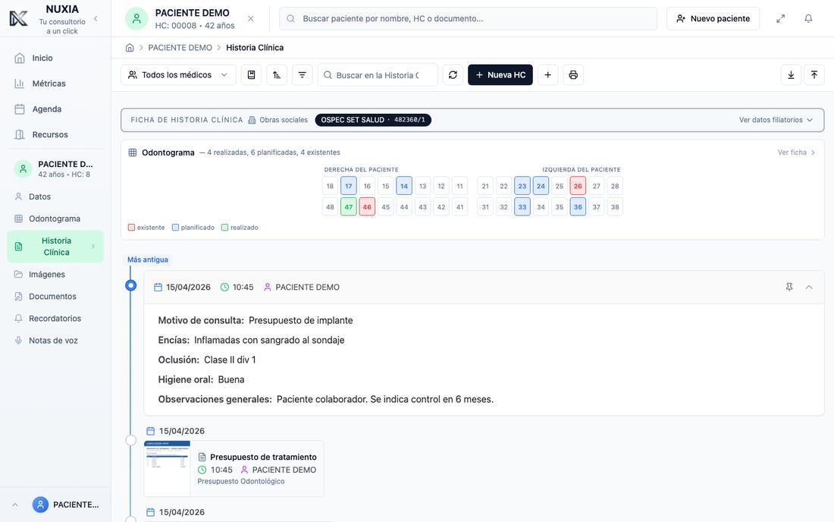Click the blue timeline marker for the 10:45 entry
This screenshot has width=834, height=522.
click(131, 286)
